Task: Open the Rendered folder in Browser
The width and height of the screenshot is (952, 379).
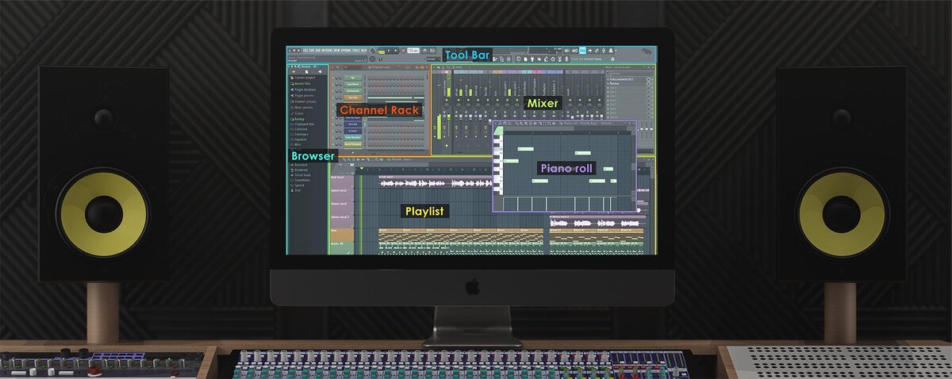Action: pos(300,170)
